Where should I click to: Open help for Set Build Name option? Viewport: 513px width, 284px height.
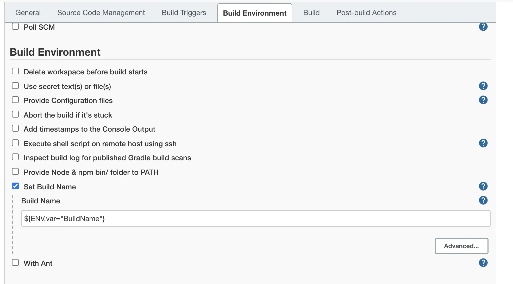(483, 186)
